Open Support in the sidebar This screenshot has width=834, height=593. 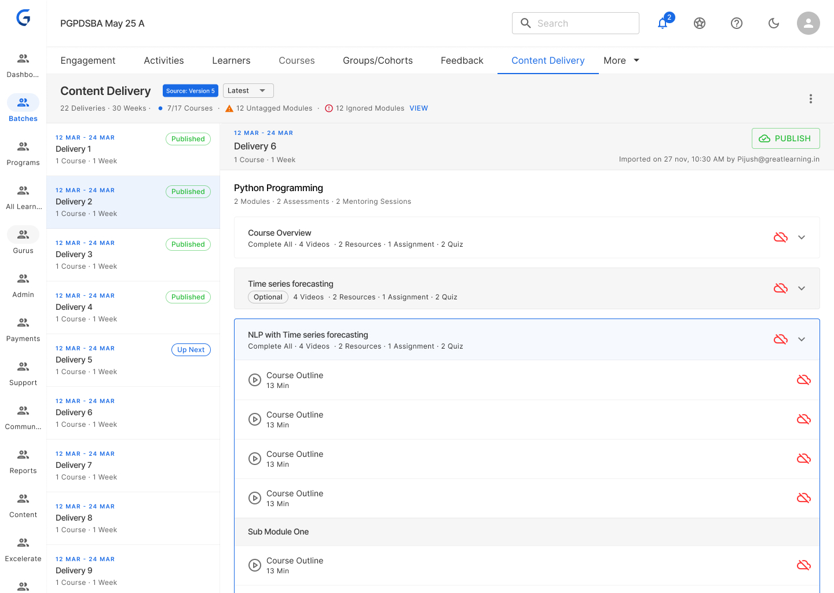pyautogui.click(x=23, y=374)
